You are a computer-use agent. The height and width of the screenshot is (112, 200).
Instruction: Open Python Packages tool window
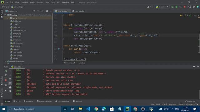tap(44, 101)
